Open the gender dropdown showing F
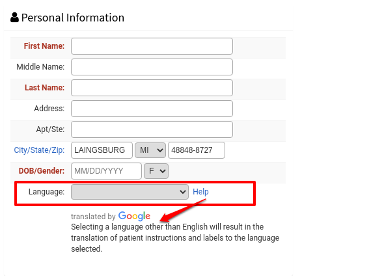 pyautogui.click(x=156, y=171)
